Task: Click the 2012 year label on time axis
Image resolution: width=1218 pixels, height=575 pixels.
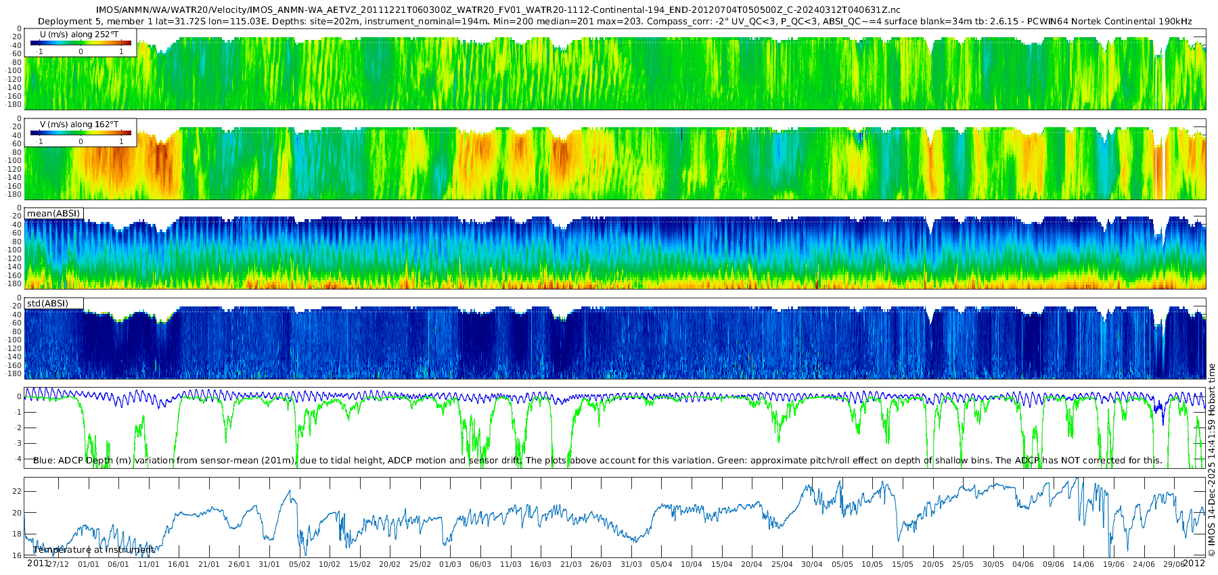Action: pos(1194,563)
